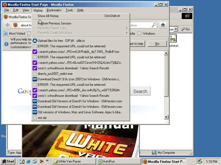
Task: Expand quick launch overflow chevron
Action: pyautogui.click(x=47, y=160)
